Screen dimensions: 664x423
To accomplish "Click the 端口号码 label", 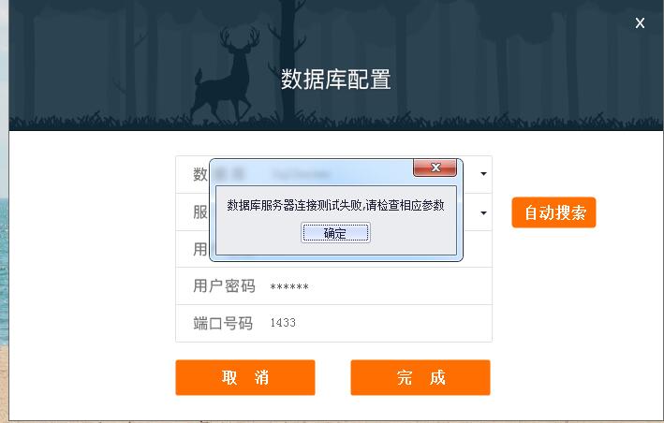I will pos(223,324).
